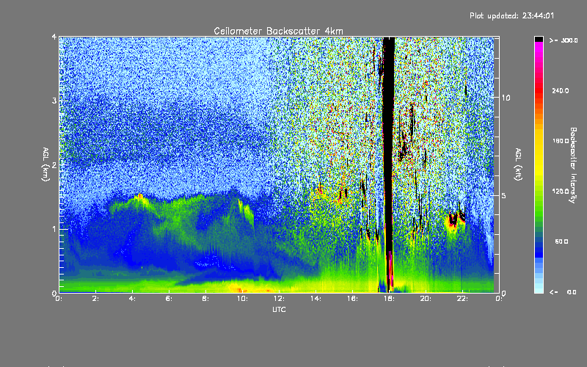The height and width of the screenshot is (367, 587).
Task: Click the "120.0" colorbar value label
Action: tap(561, 191)
